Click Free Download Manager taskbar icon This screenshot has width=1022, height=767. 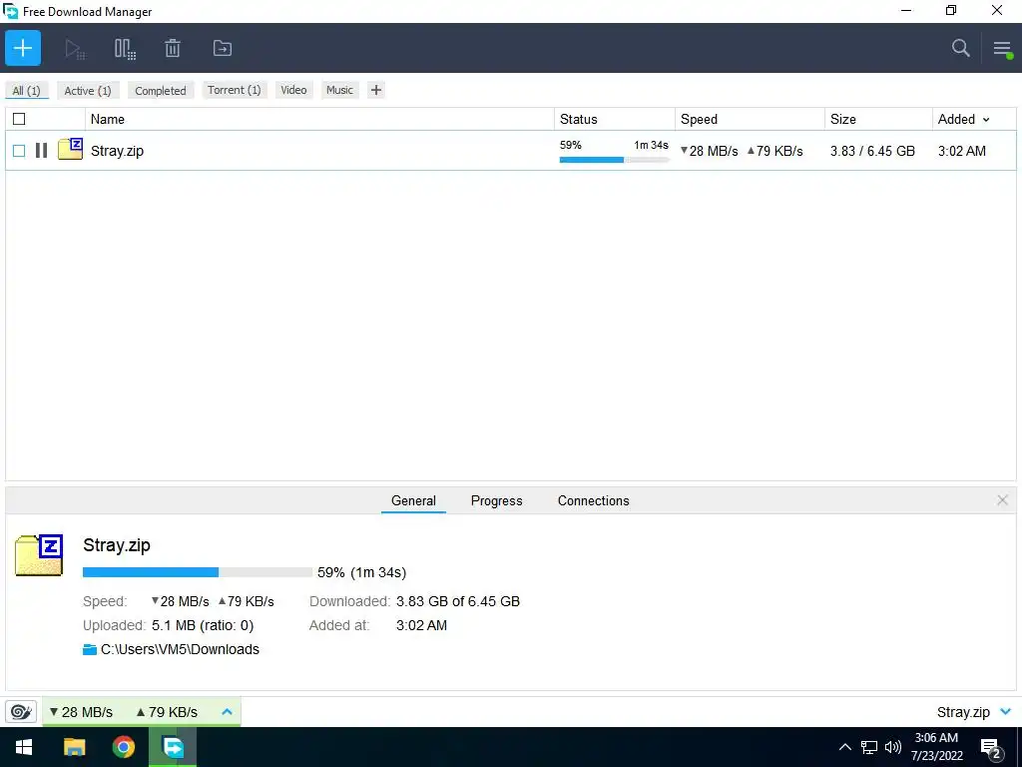pyautogui.click(x=173, y=747)
